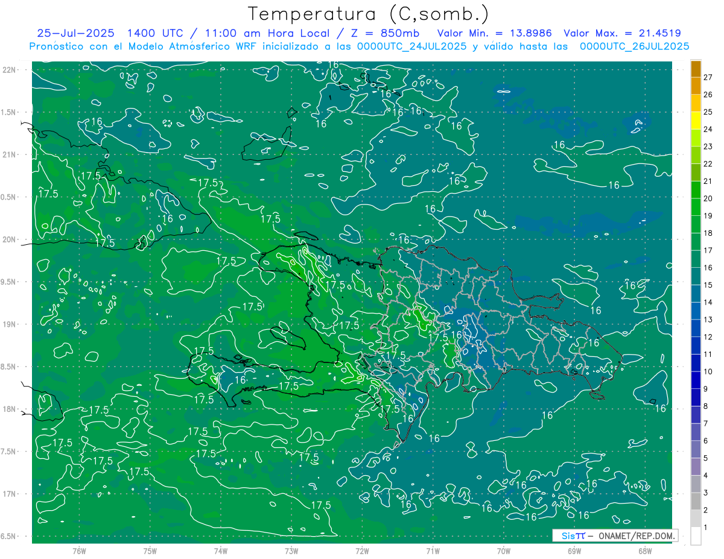Screen dimensions: 724x559
Task: Select '0000UTC_24JUL2025' initialization time
Action: pos(412,46)
